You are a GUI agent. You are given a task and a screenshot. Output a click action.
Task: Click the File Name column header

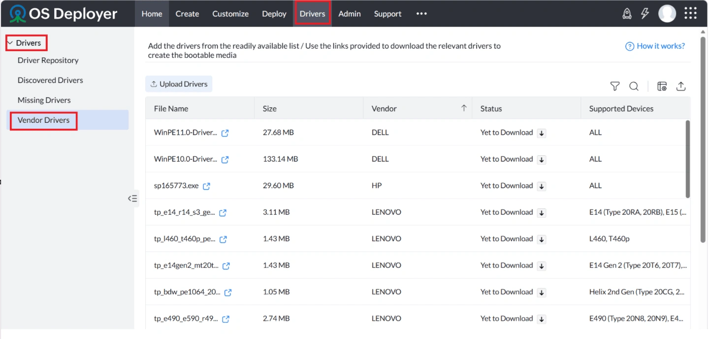click(x=200, y=109)
